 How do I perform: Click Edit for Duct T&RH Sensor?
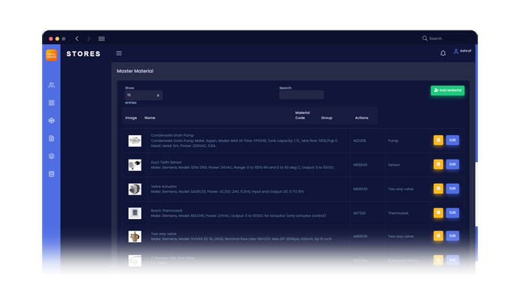[452, 164]
